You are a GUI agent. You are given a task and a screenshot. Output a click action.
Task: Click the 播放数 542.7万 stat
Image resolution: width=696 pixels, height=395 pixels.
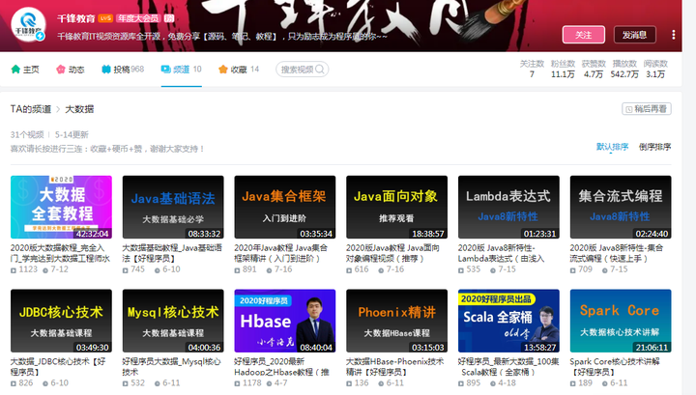coord(624,70)
